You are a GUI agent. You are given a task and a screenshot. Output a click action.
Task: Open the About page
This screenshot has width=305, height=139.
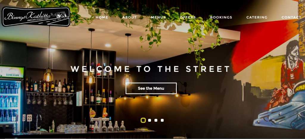[x=129, y=17]
